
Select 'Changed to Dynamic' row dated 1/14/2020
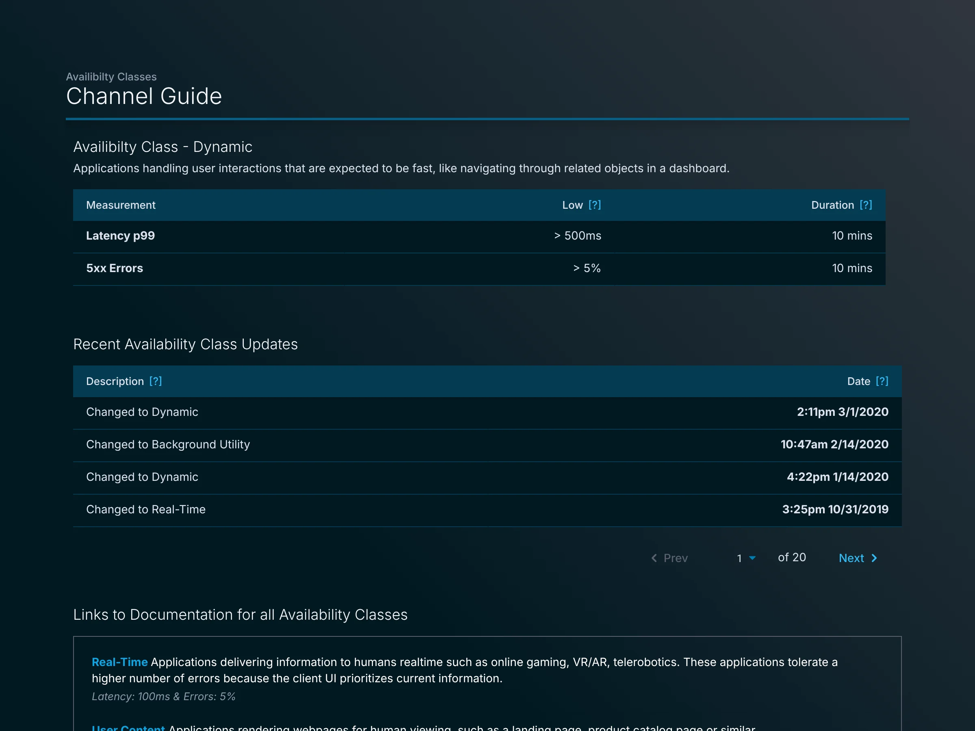click(x=487, y=478)
